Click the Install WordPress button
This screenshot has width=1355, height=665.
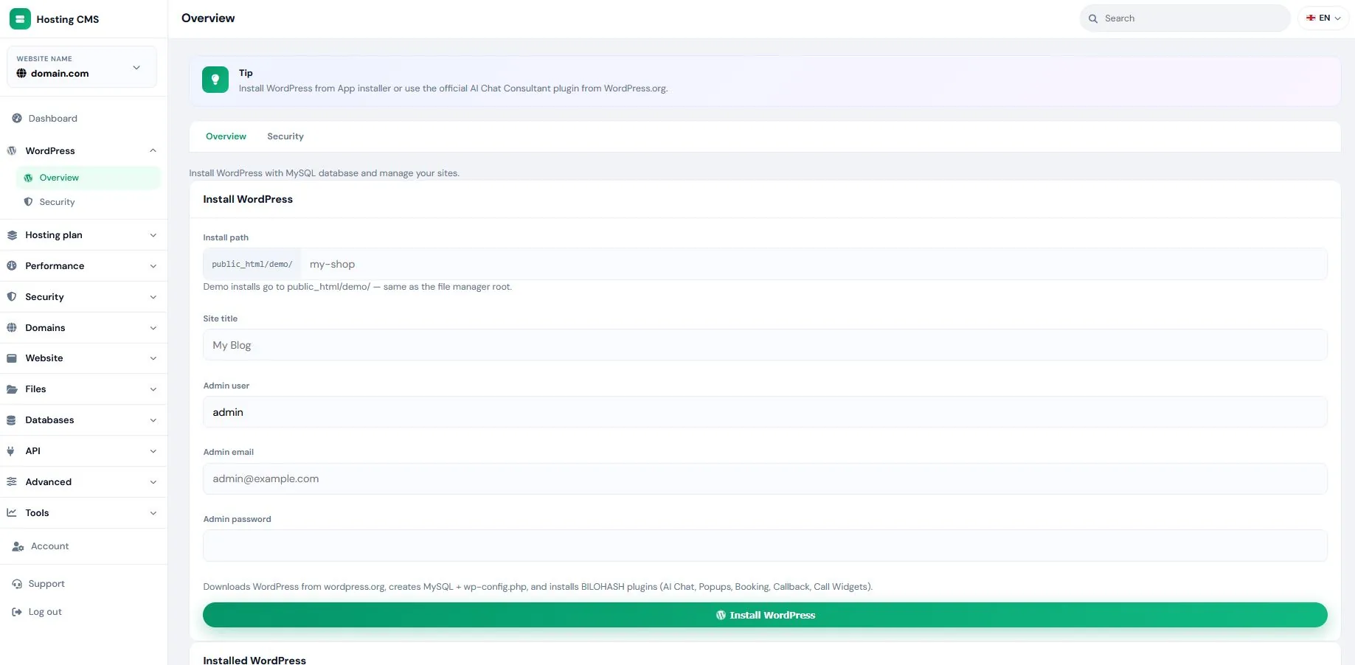pos(765,615)
